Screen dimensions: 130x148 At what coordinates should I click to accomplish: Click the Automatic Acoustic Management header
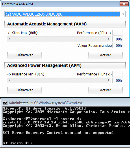pyautogui.click(x=65, y=24)
